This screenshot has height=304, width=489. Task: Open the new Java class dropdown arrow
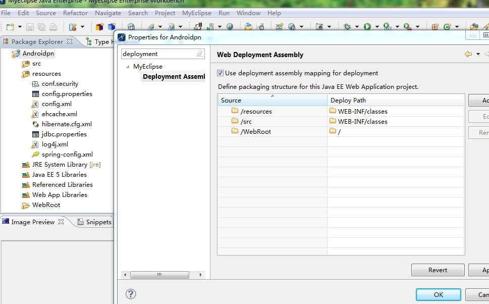pyautogui.click(x=457, y=27)
